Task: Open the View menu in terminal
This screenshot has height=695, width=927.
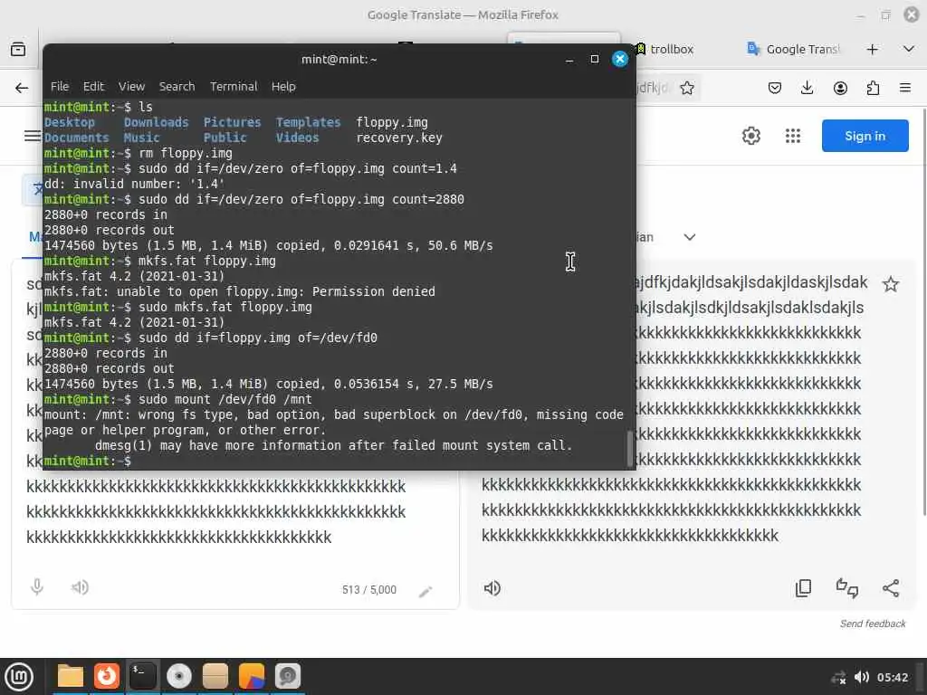Action: (x=131, y=86)
